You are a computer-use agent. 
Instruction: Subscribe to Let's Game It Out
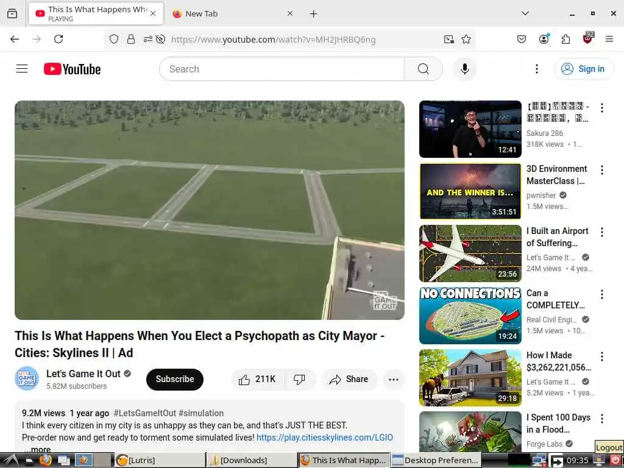tap(175, 379)
